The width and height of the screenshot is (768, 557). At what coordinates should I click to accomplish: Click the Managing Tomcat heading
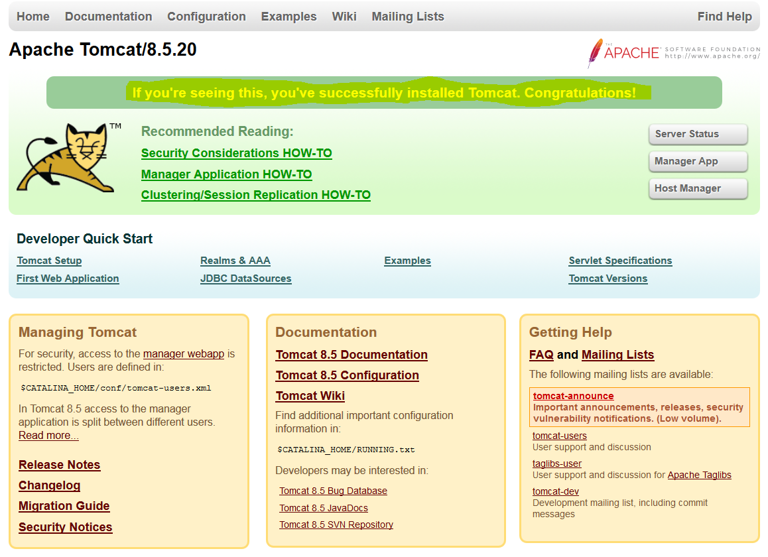point(78,332)
